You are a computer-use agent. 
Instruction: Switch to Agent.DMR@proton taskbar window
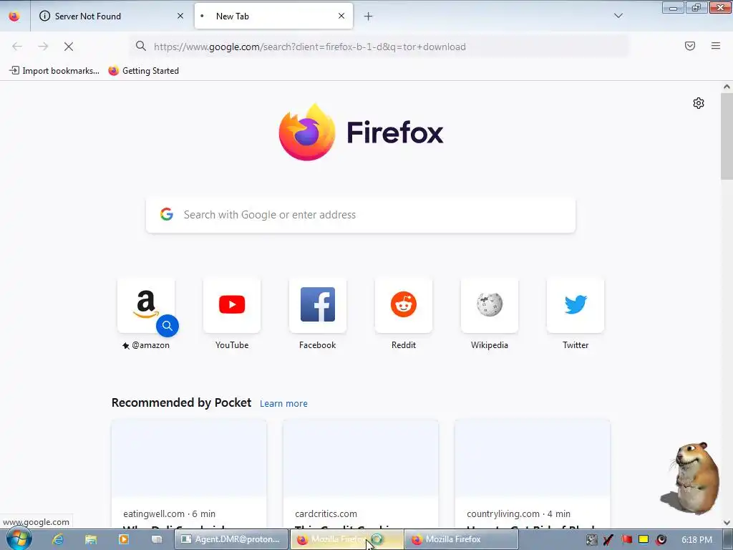(231, 539)
